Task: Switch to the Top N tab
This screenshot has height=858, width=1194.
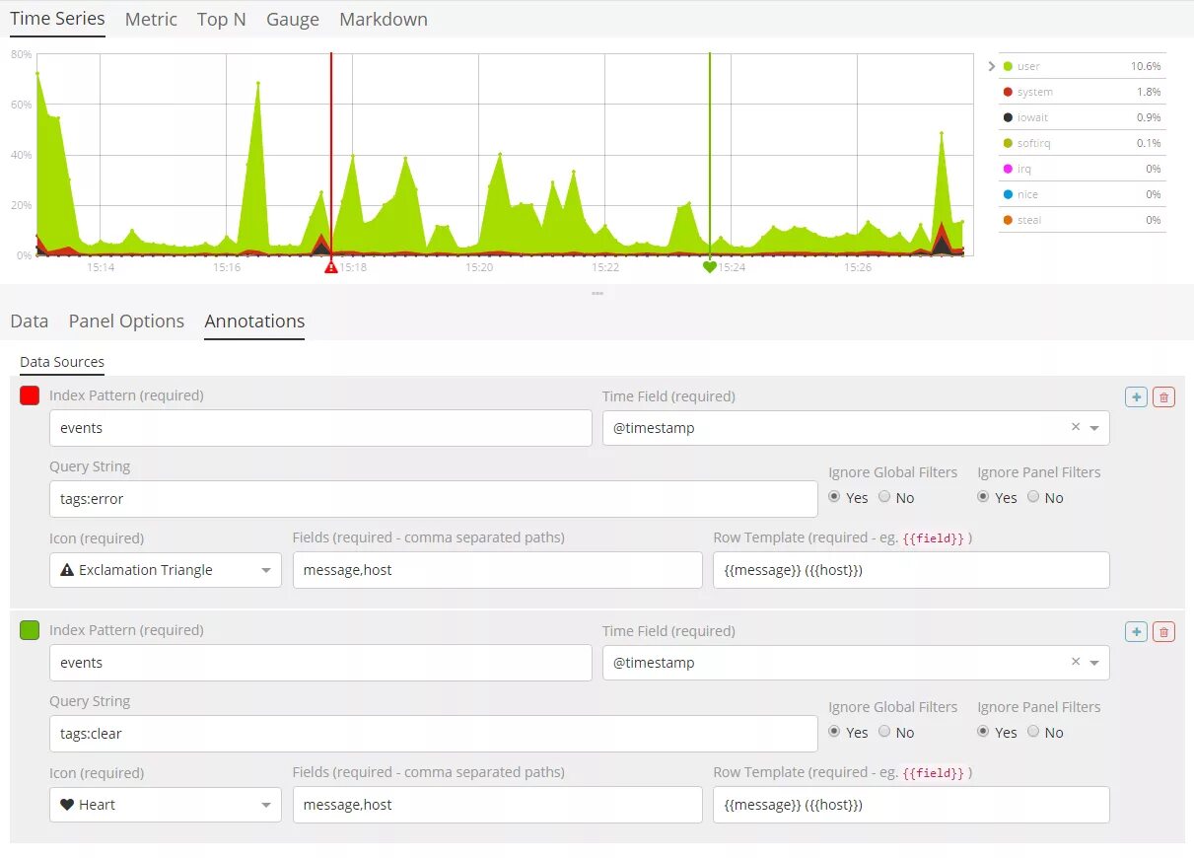Action: point(221,20)
